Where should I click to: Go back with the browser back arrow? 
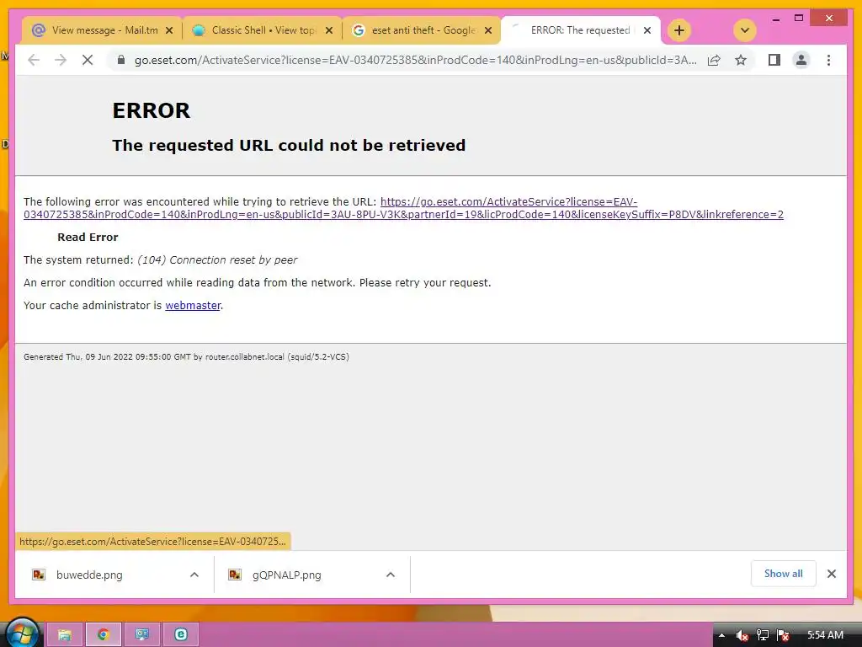(x=34, y=60)
